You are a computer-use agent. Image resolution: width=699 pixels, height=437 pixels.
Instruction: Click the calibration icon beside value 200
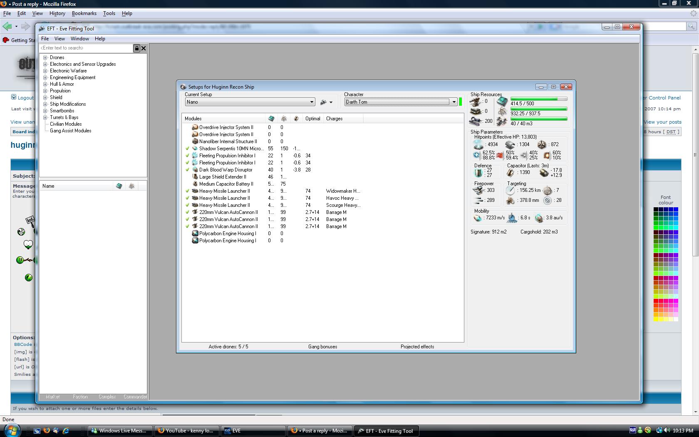click(475, 121)
